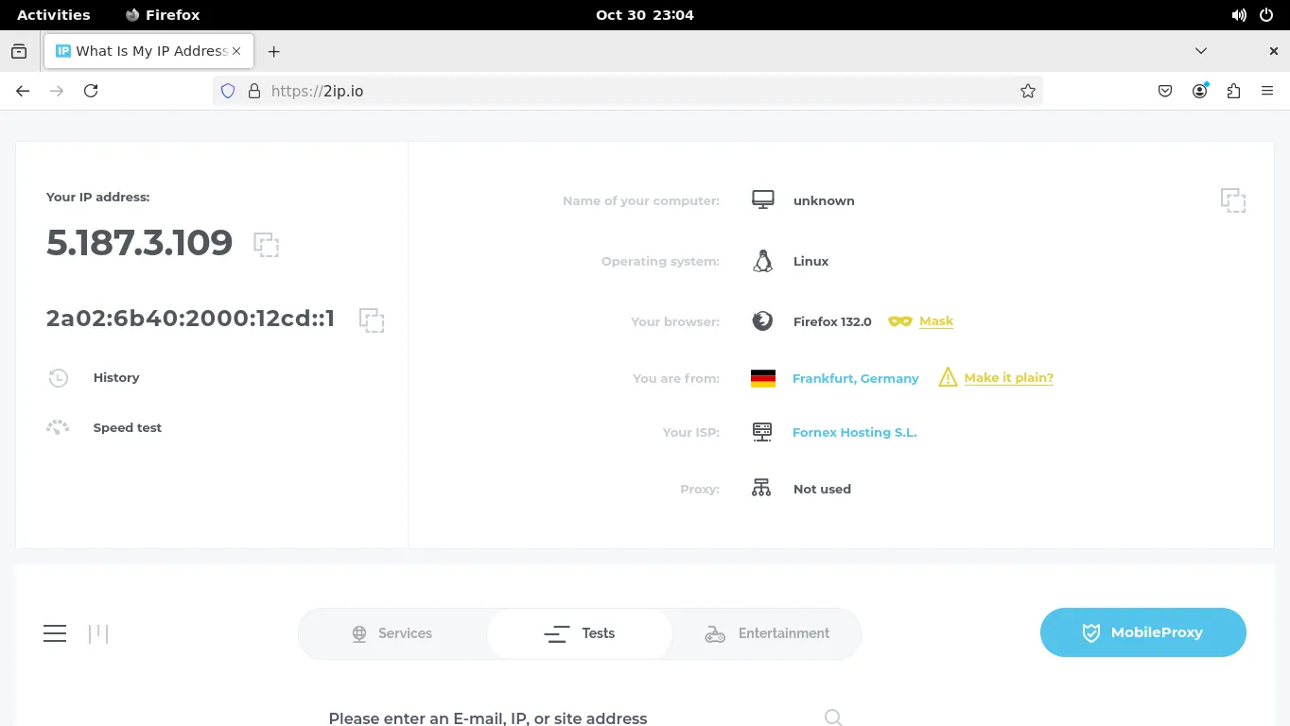Image resolution: width=1290 pixels, height=726 pixels.
Task: Reload the current page
Action: tap(91, 91)
